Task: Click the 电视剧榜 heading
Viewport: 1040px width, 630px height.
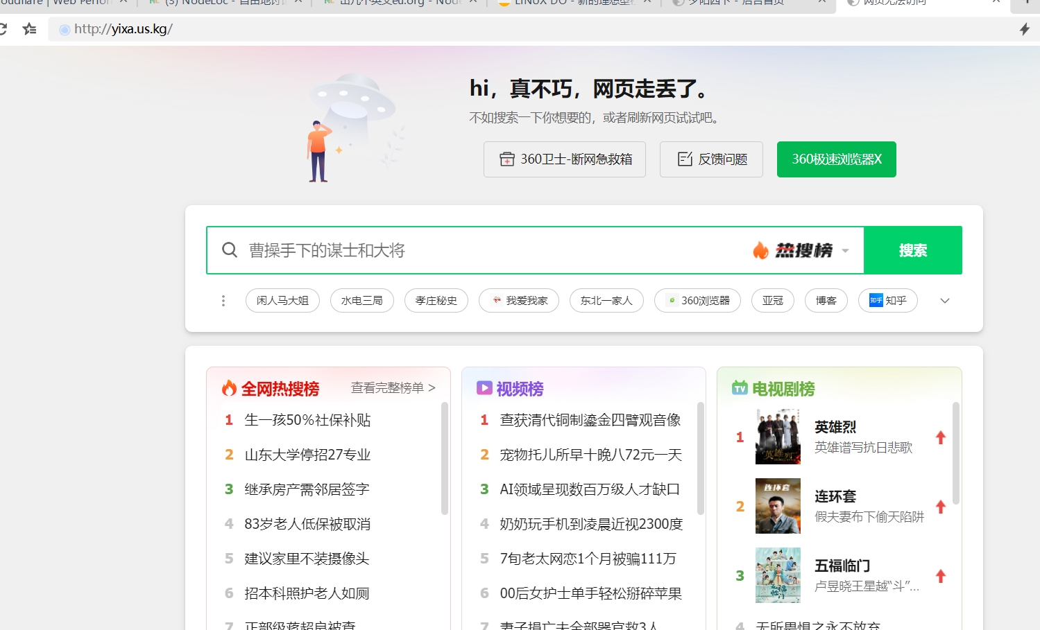Action: point(783,389)
